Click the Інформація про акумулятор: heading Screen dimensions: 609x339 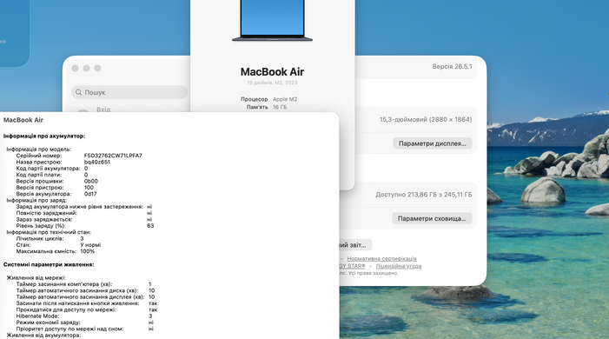44,136
